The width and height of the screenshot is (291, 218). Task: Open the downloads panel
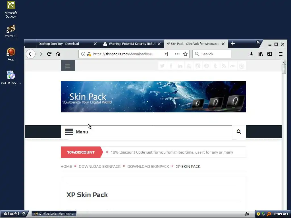pos(251,54)
